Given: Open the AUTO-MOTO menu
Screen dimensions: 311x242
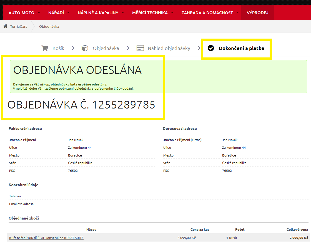Looking at the screenshot, I should point(21,13).
